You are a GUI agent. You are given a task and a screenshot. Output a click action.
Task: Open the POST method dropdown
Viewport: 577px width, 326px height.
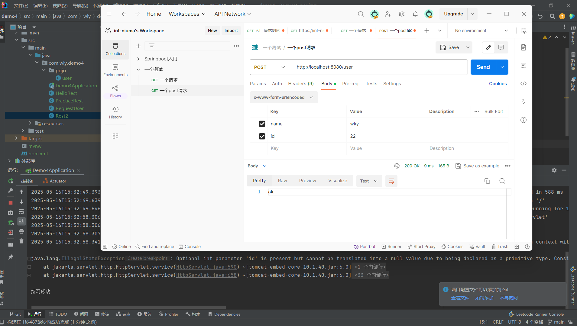coord(270,67)
